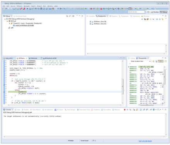
Task: Open the Project menu
Action: [x=39, y=6]
